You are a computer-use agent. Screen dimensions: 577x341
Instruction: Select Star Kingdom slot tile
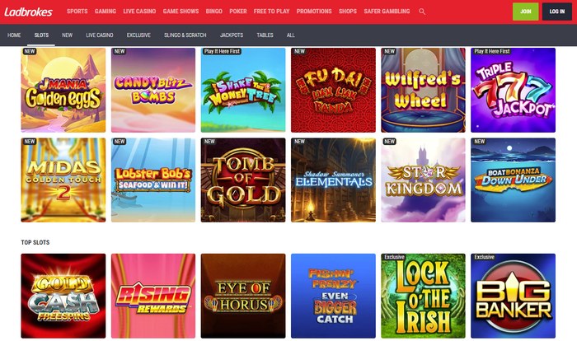(x=423, y=180)
